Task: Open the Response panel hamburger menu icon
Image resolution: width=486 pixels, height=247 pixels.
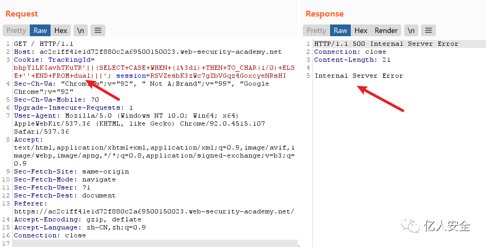Action: click(429, 30)
